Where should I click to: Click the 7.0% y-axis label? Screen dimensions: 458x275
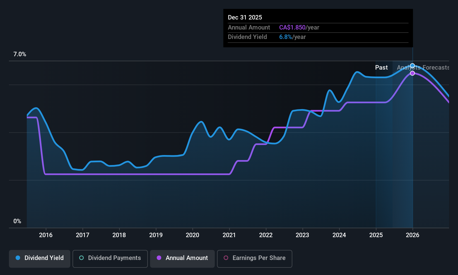pos(20,54)
